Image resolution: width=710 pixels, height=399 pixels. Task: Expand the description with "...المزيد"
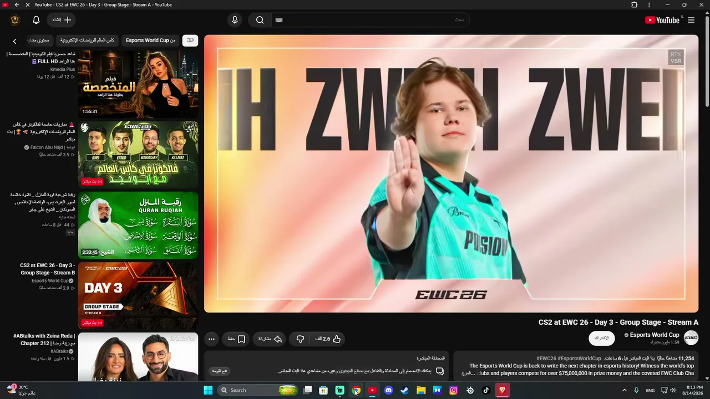pos(469,373)
